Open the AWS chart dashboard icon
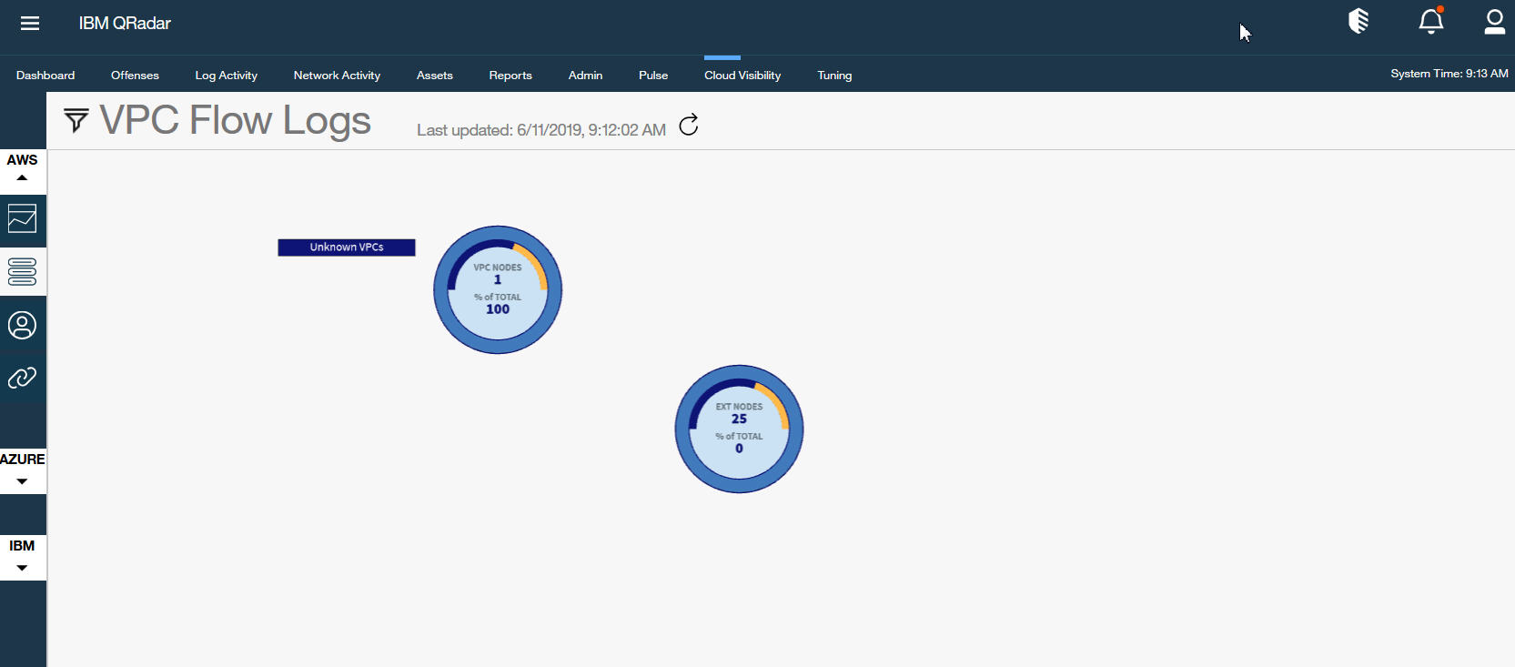Image resolution: width=1515 pixels, height=667 pixels. [x=23, y=219]
